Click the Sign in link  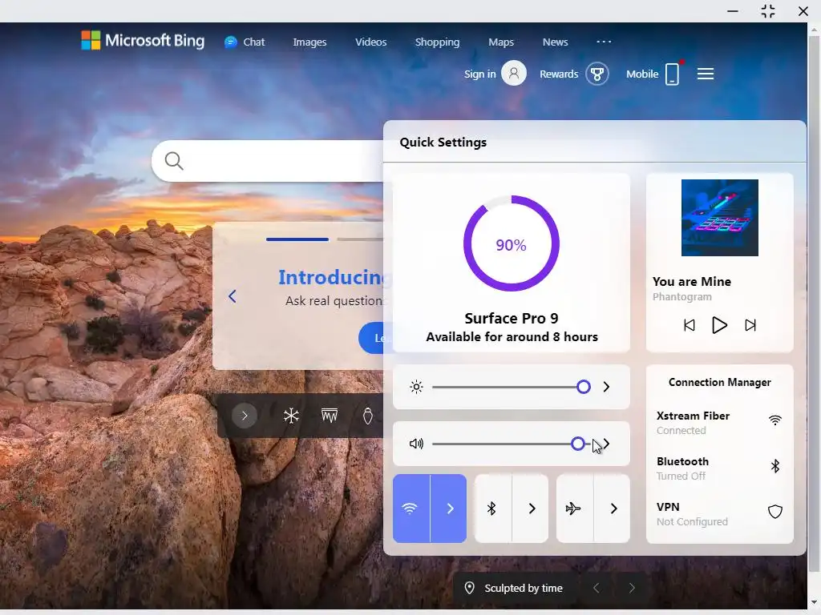[x=479, y=74]
